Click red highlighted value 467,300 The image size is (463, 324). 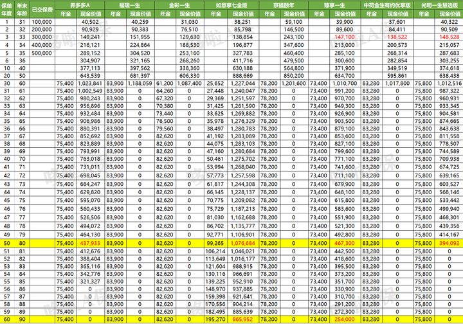[345, 244]
